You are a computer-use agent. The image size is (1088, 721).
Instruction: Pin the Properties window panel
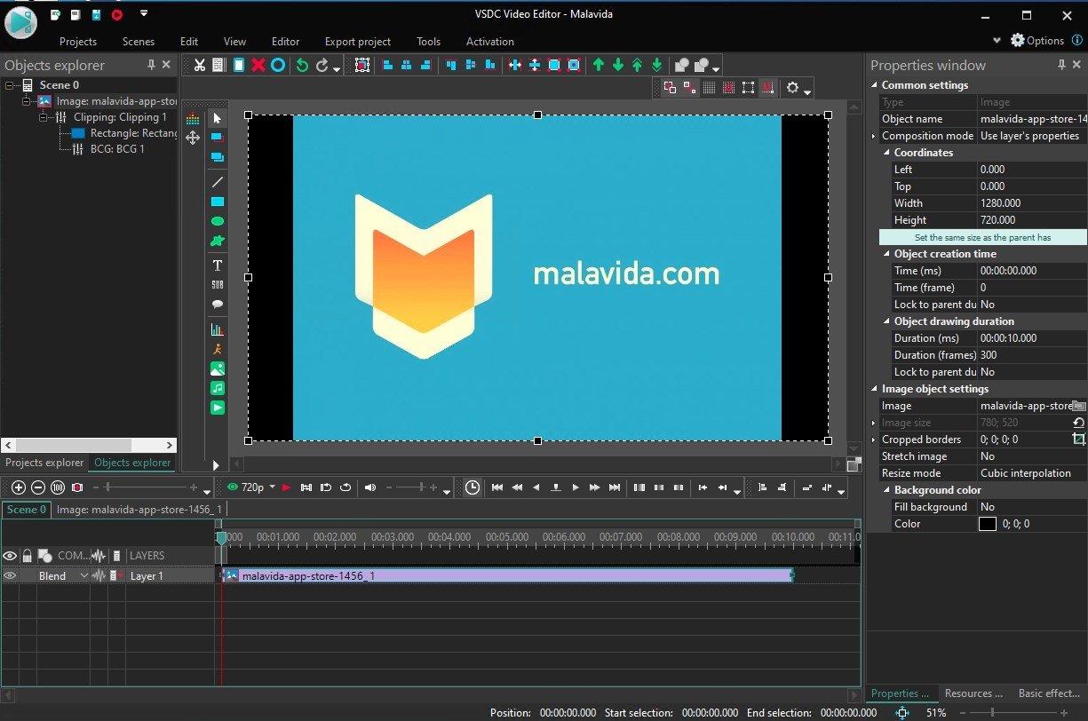(1061, 65)
